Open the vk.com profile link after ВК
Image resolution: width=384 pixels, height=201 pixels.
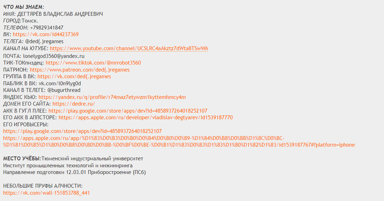(46, 34)
